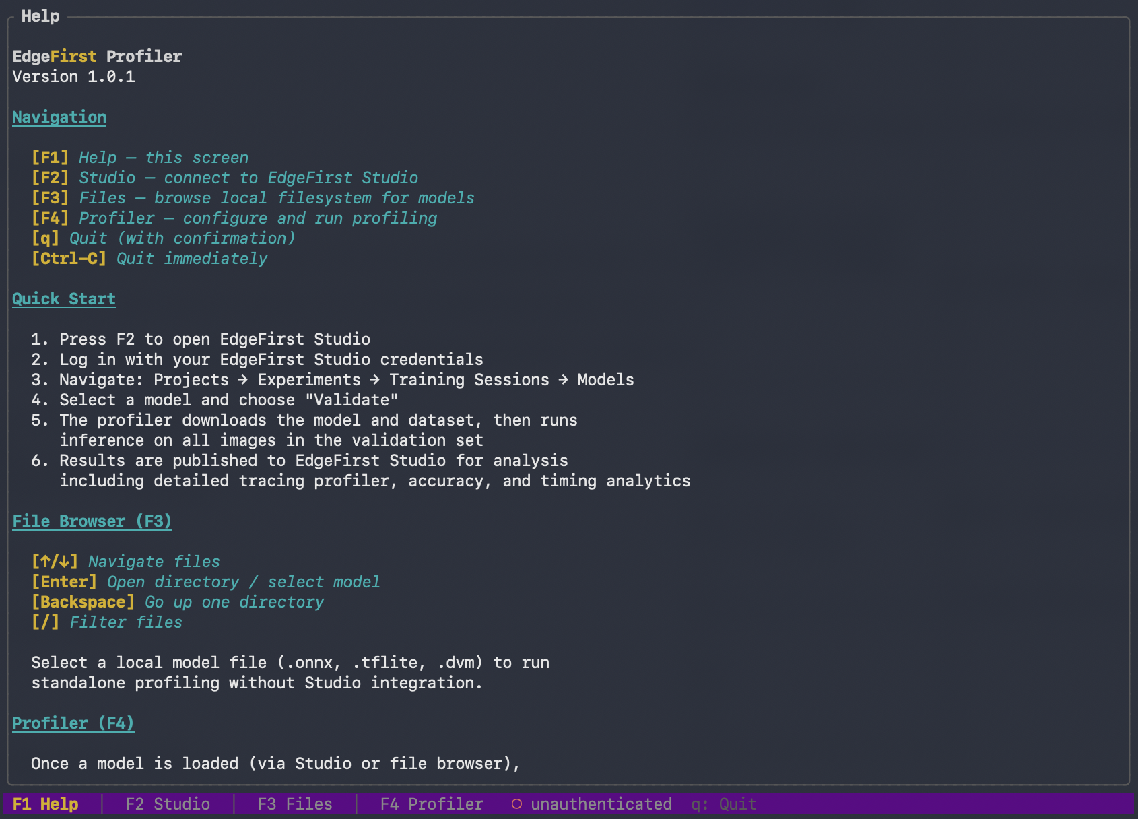Click 'Help — this screen' description
The image size is (1138, 819).
[x=164, y=158]
